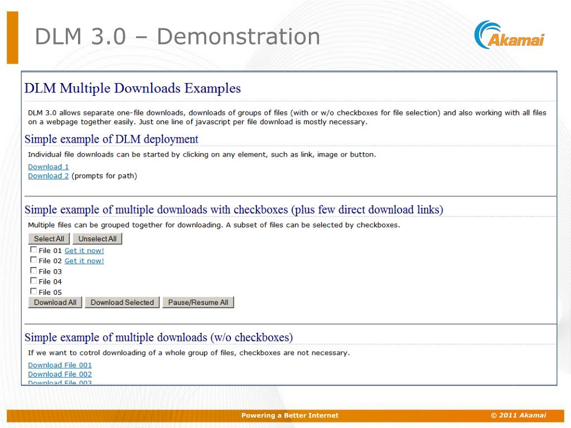This screenshot has height=428, width=571.
Task: Click the DLM Multiple Downloads Examples heading
Action: [133, 89]
